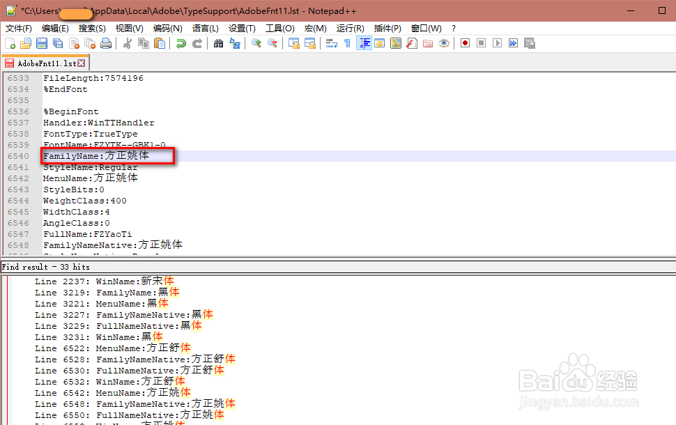This screenshot has width=676, height=425.
Task: Click the %BeginFont line
Action: pyautogui.click(x=70, y=111)
